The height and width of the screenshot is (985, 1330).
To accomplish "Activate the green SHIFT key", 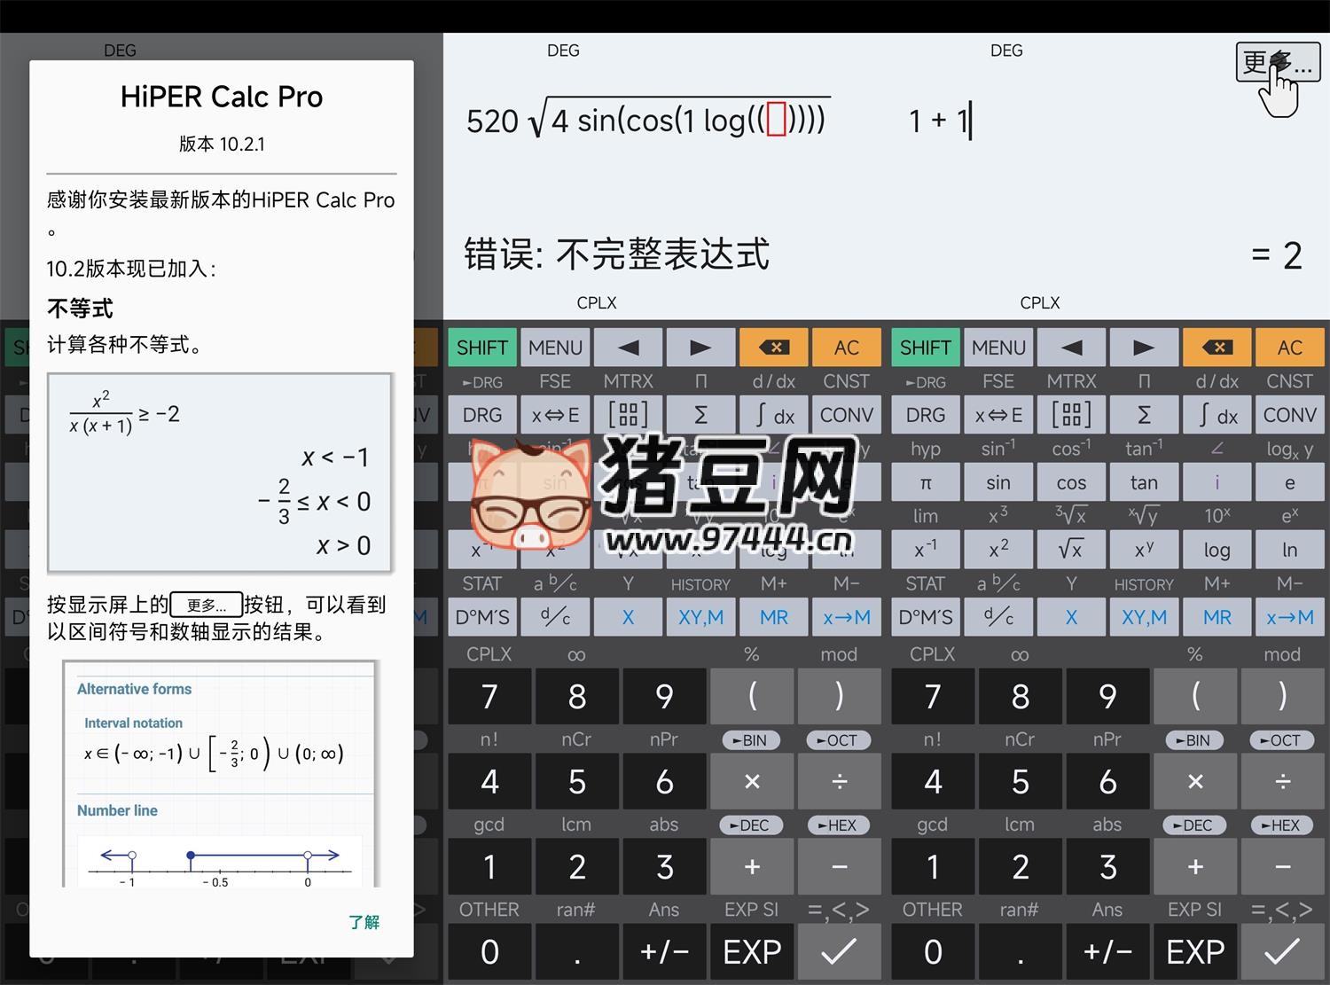I will pyautogui.click(x=925, y=347).
